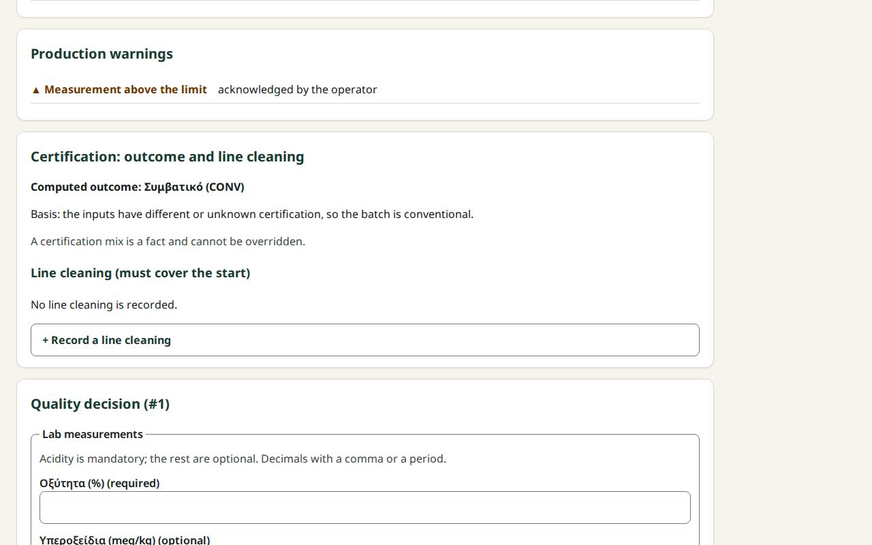Select the Basis explanation sentence
The height and width of the screenshot is (545, 872).
tap(252, 214)
